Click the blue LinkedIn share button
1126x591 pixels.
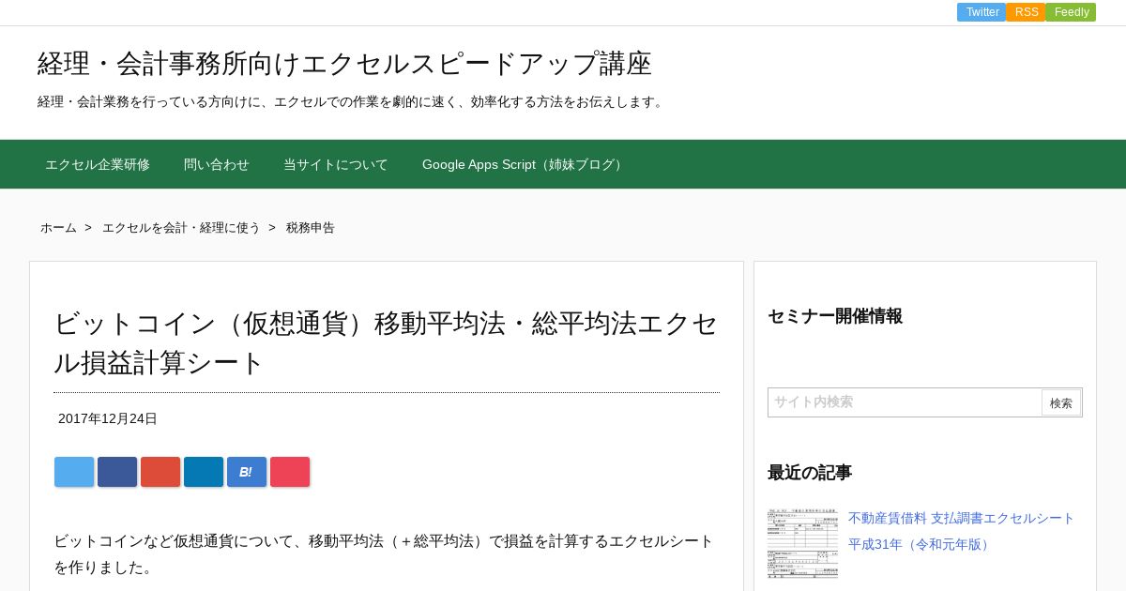click(204, 472)
